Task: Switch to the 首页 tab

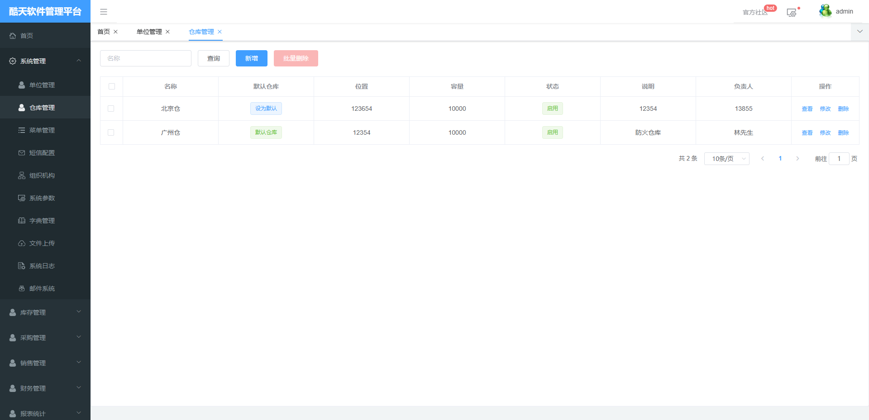Action: [104, 32]
